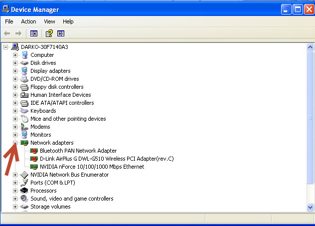Click the NVIDIA Network Bus Enumerator diamond icon
Screen dimensions: 315x226
click(24, 175)
